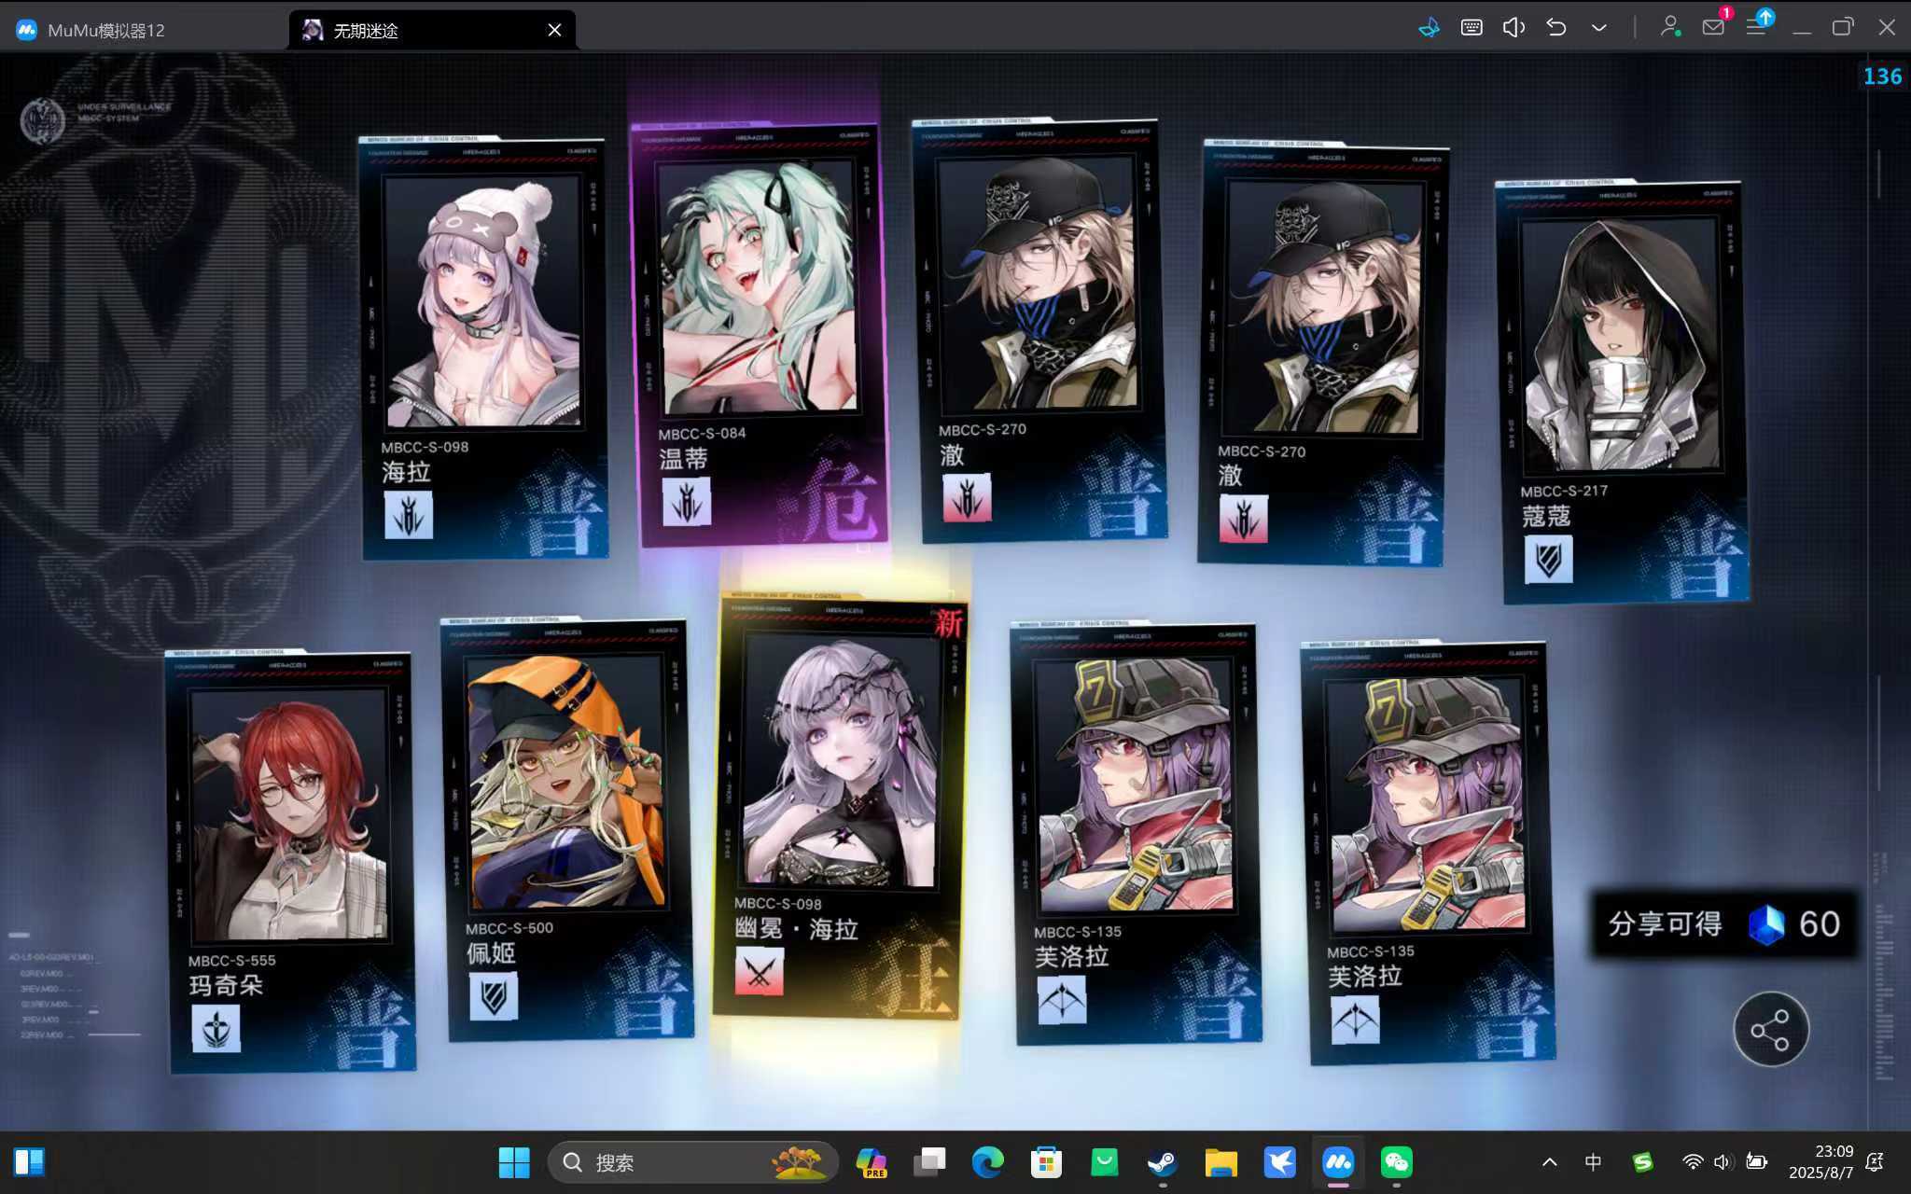Click the 136 counter at top right
The height and width of the screenshot is (1194, 1911).
pyautogui.click(x=1882, y=76)
